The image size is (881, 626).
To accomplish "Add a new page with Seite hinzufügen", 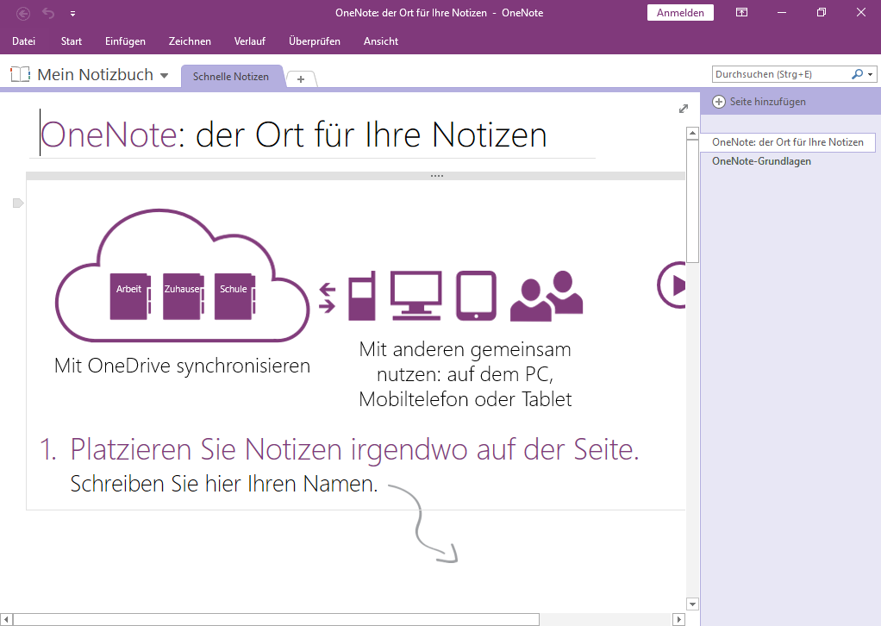I will click(x=767, y=101).
